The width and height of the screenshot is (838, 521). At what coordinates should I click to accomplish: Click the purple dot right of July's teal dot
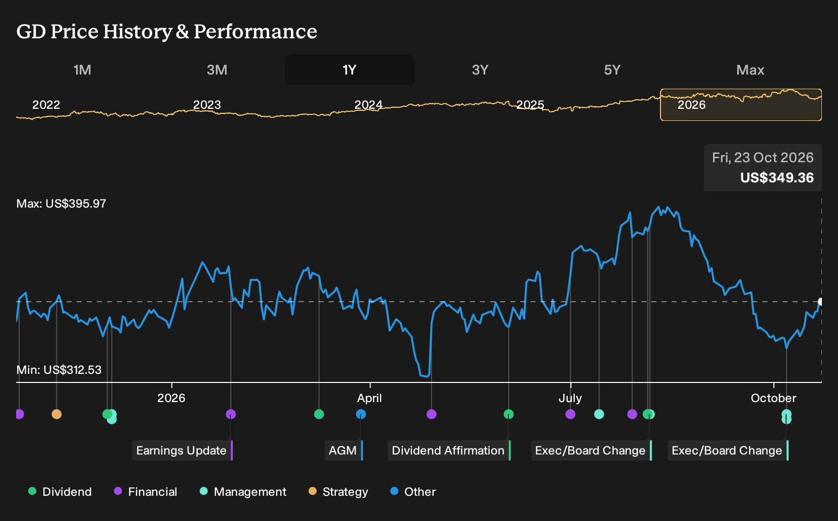(x=632, y=414)
